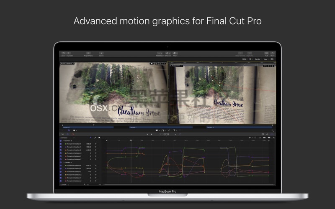The width and height of the screenshot is (335, 209).
Task: Uncheck Camera 3 Transform.Rotation.X checkbox
Action: point(61,153)
